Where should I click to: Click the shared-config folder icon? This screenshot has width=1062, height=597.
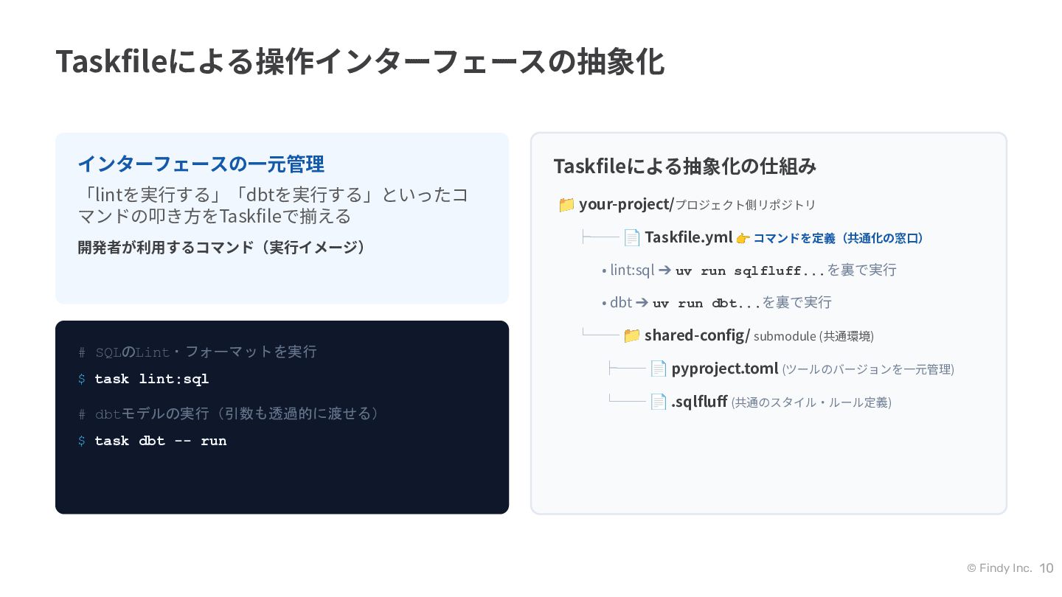tap(632, 335)
